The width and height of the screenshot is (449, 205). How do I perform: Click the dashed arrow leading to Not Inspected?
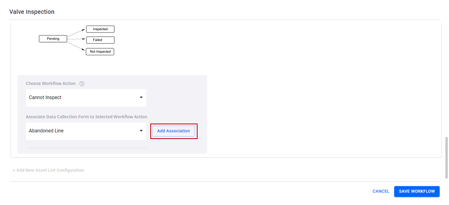click(x=76, y=46)
